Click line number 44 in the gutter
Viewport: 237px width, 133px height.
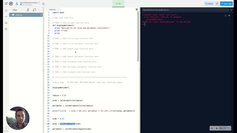(x=48, y=124)
